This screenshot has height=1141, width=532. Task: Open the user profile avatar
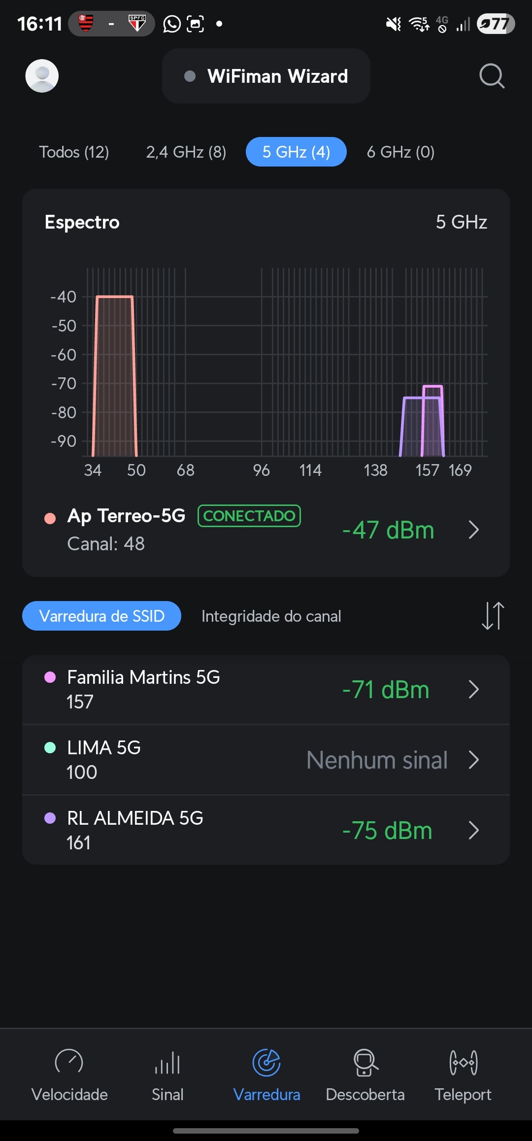(42, 76)
